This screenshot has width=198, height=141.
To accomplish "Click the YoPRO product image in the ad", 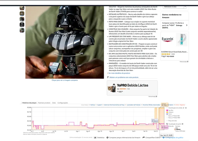I will (112, 88).
